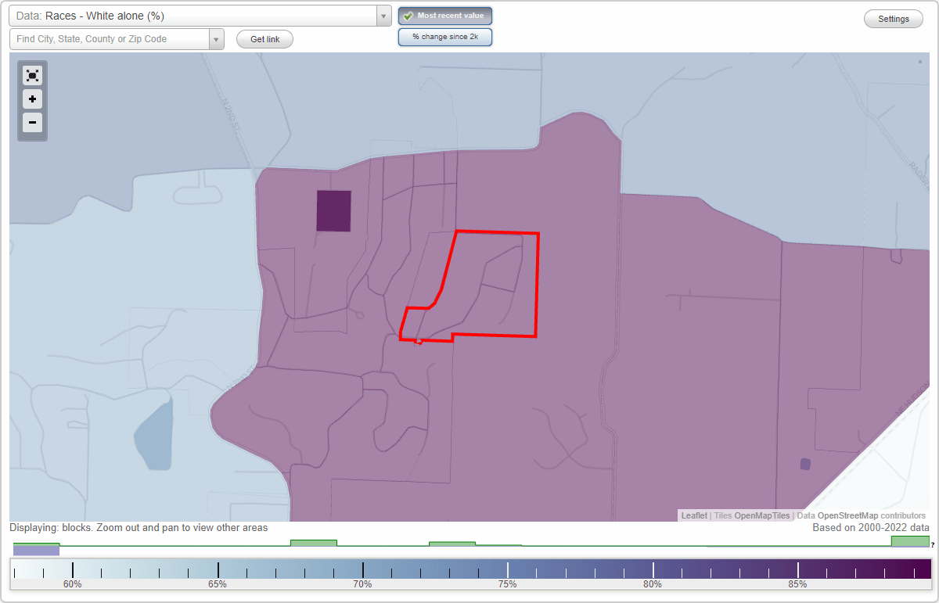Click the fullscreen map icon

32,76
